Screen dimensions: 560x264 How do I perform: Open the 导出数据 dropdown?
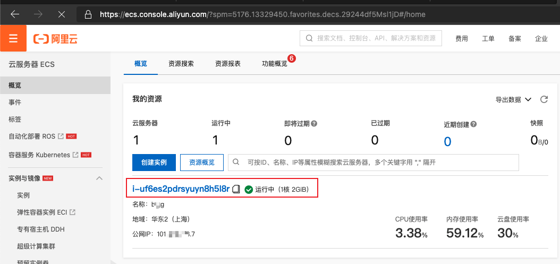pyautogui.click(x=514, y=100)
